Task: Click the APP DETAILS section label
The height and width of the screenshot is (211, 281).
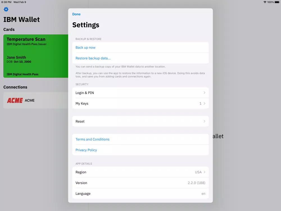Action: coord(84,164)
